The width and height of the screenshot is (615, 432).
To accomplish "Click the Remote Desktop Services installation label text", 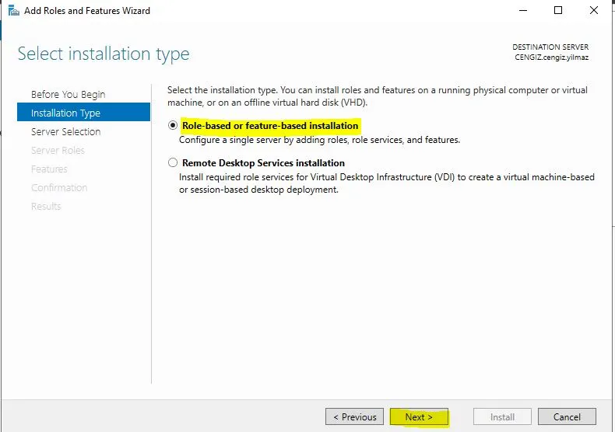I will point(263,163).
